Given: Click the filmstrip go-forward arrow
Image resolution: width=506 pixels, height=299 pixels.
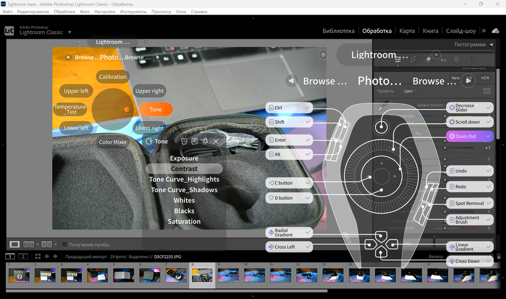Looking at the screenshot, I should 55,256.
